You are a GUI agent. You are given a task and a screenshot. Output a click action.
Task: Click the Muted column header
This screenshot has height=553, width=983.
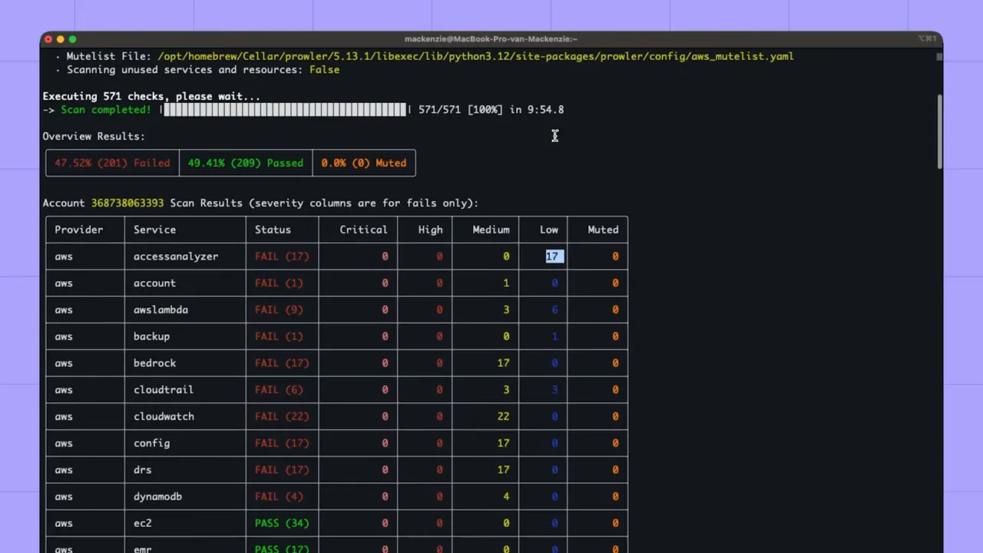coord(603,230)
